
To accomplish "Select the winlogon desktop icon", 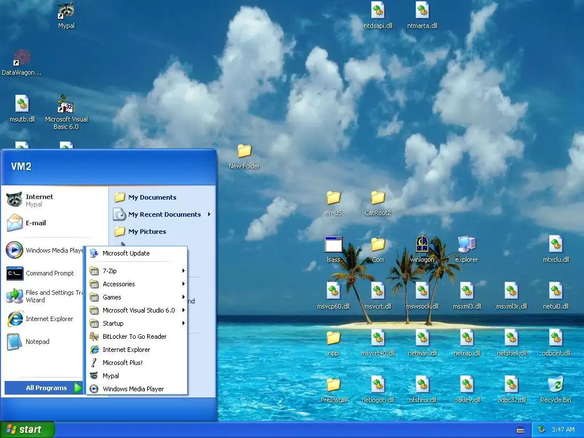I will click(x=422, y=250).
